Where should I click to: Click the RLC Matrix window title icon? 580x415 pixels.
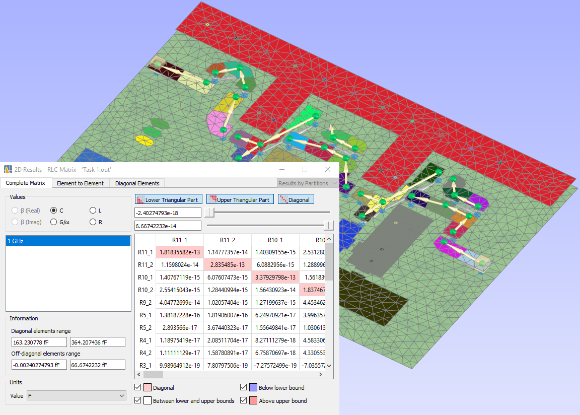[8, 170]
